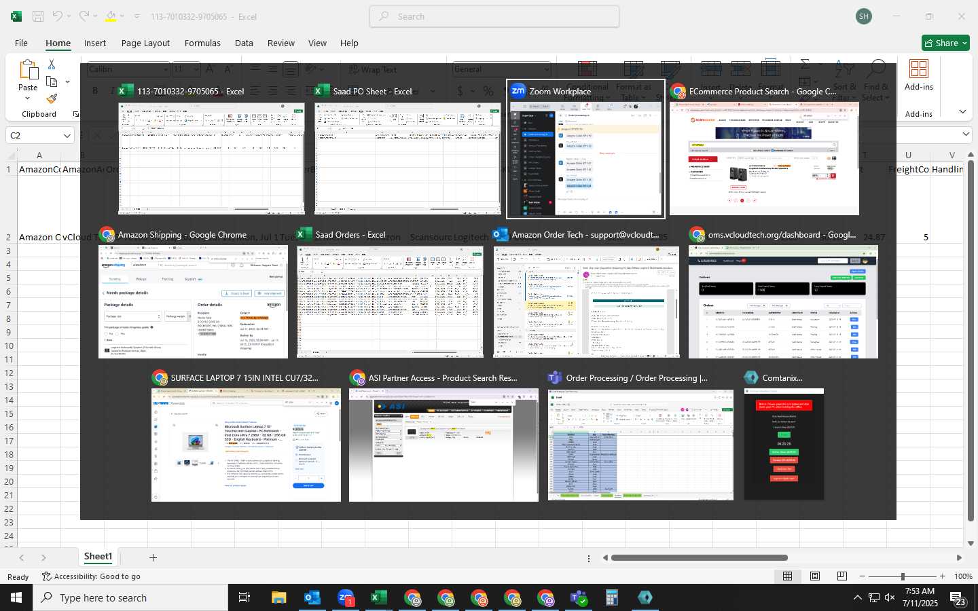The height and width of the screenshot is (611, 978).
Task: Switch to Page Break Preview in the status bar
Action: pos(842,576)
